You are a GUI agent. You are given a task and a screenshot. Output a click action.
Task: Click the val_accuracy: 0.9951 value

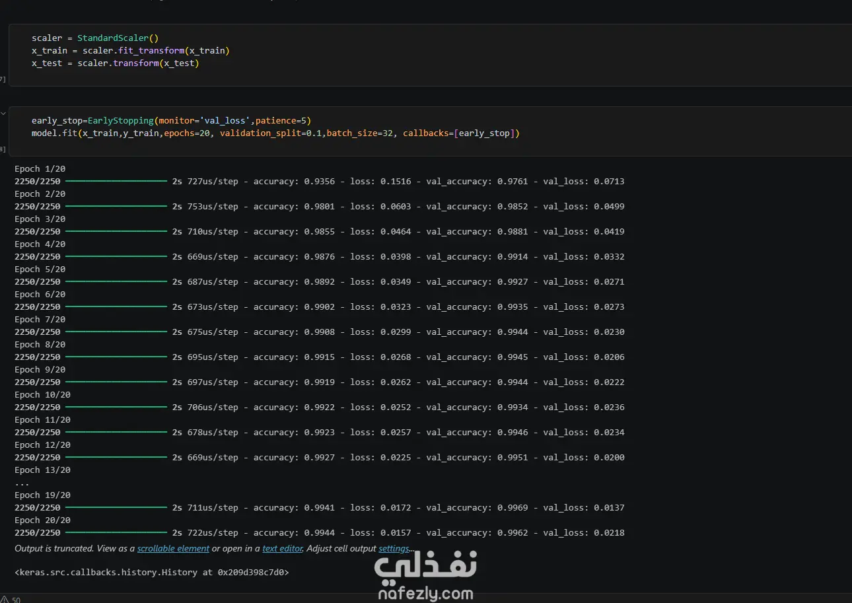[477, 458]
